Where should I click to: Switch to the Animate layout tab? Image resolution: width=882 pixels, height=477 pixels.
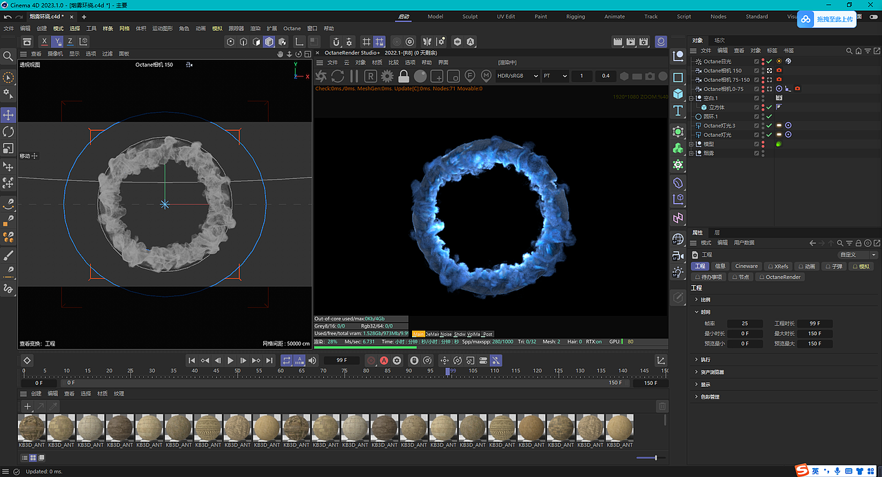click(615, 17)
